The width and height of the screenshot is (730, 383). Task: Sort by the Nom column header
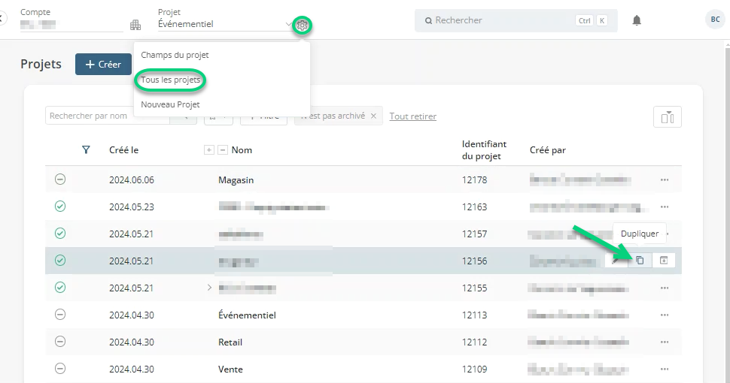pyautogui.click(x=242, y=150)
